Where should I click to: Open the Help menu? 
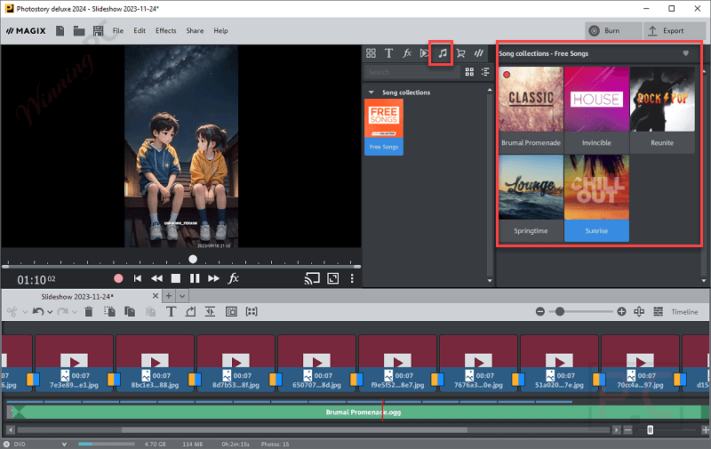point(220,30)
